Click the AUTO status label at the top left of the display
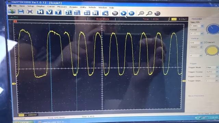 14,17
